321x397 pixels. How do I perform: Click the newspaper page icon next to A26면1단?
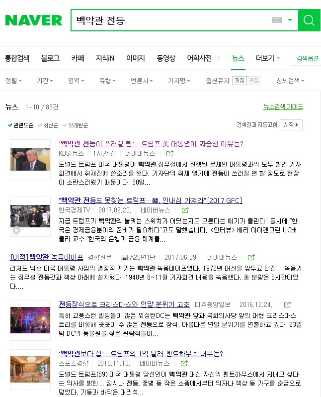point(124,258)
